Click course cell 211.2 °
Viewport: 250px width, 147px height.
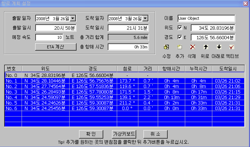point(127,103)
